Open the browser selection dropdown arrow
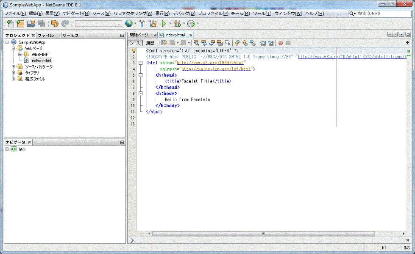Image resolution: width=415 pixels, height=254 pixels. click(x=135, y=24)
